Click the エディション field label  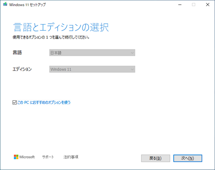click(x=22, y=69)
